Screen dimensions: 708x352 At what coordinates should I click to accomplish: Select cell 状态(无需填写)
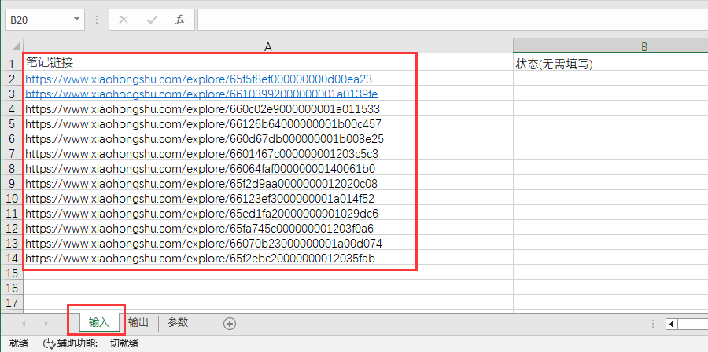coord(610,64)
